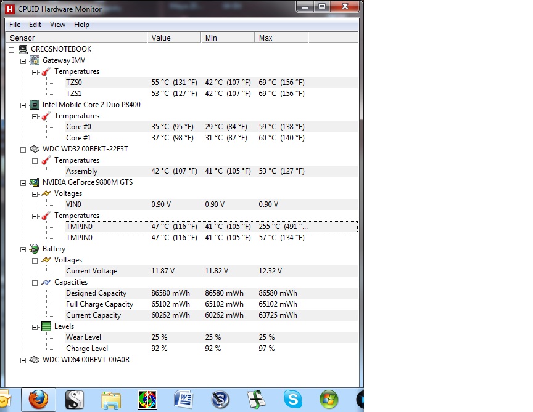Screen dimensions: 533x412
Task: Open the Help menu
Action: 81,25
